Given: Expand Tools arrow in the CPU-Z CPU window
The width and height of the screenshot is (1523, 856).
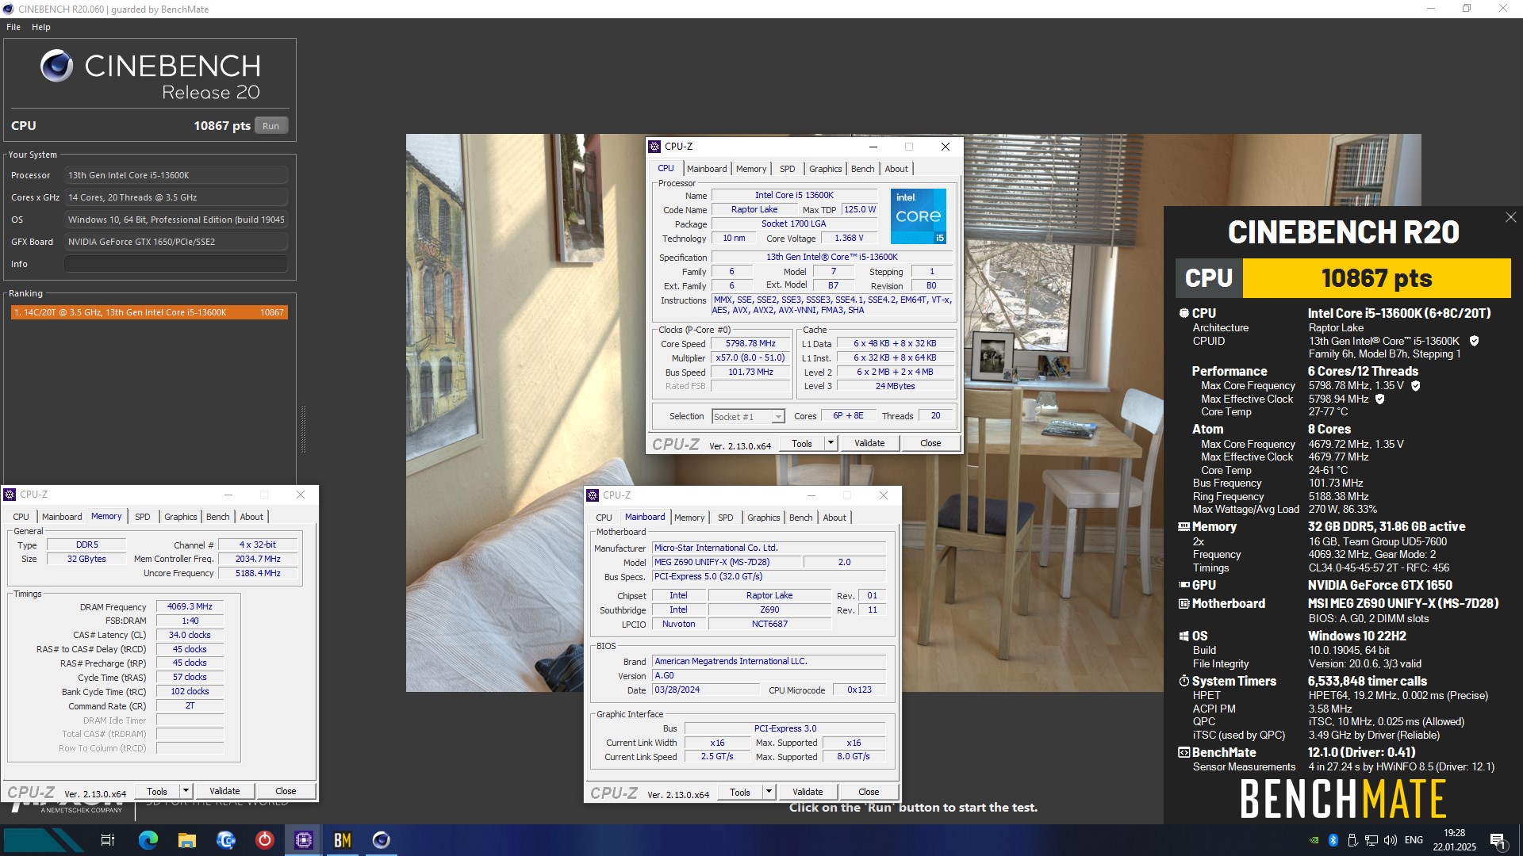Looking at the screenshot, I should 831,443.
